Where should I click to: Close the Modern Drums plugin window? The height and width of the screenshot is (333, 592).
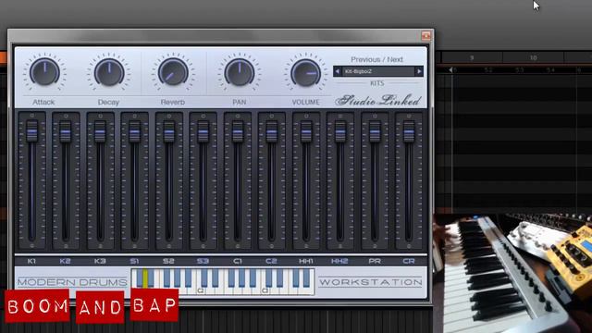425,35
